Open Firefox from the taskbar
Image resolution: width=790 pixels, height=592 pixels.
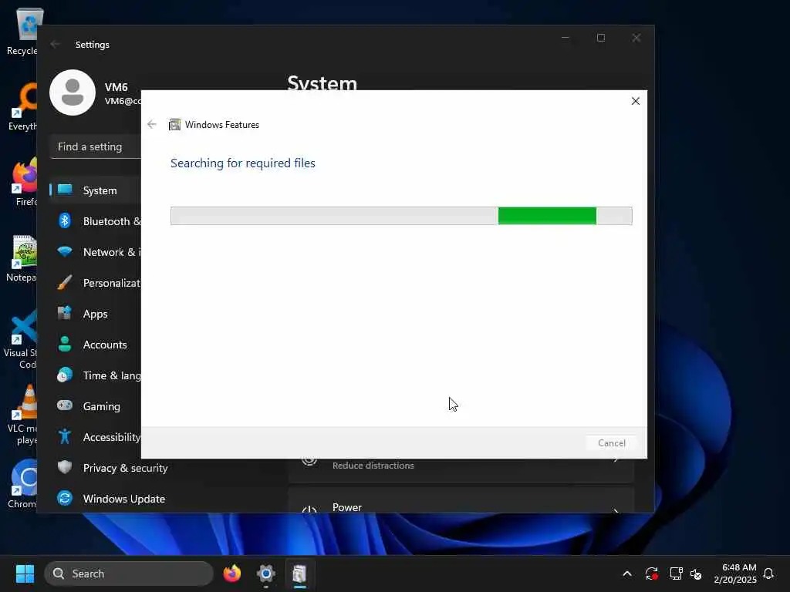coord(232,573)
